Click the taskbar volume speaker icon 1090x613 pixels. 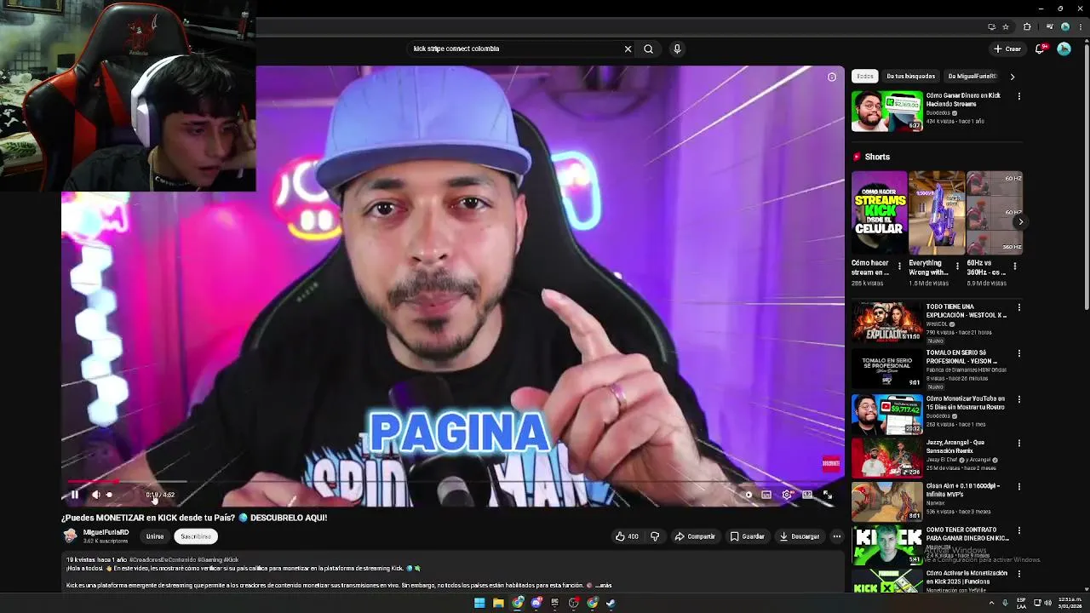(1047, 603)
